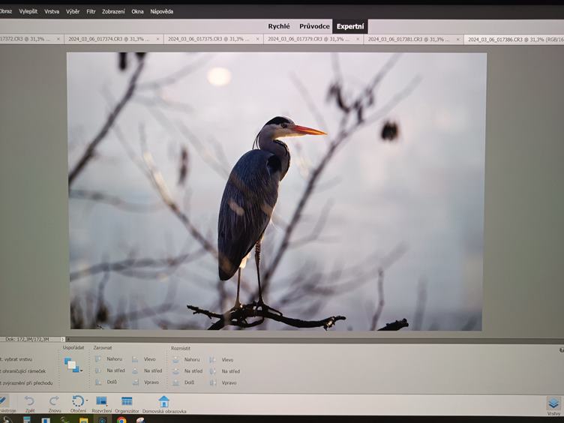Open the Nápověda menu
564x423 pixels.
[161, 11]
